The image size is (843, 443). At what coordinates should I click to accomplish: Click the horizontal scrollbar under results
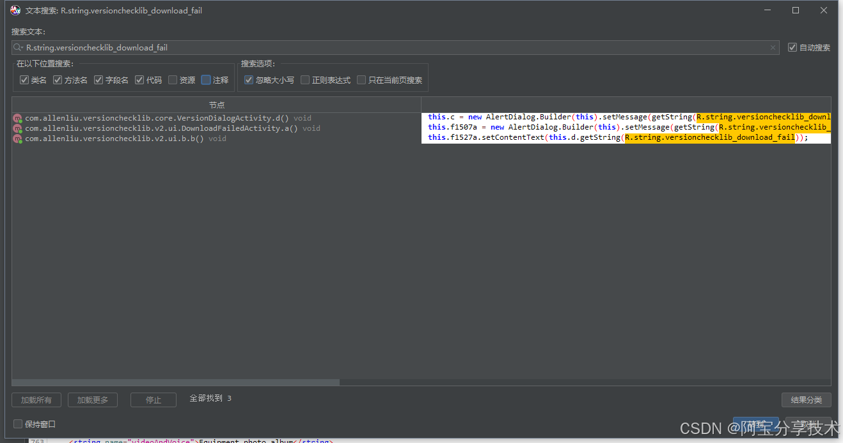176,382
